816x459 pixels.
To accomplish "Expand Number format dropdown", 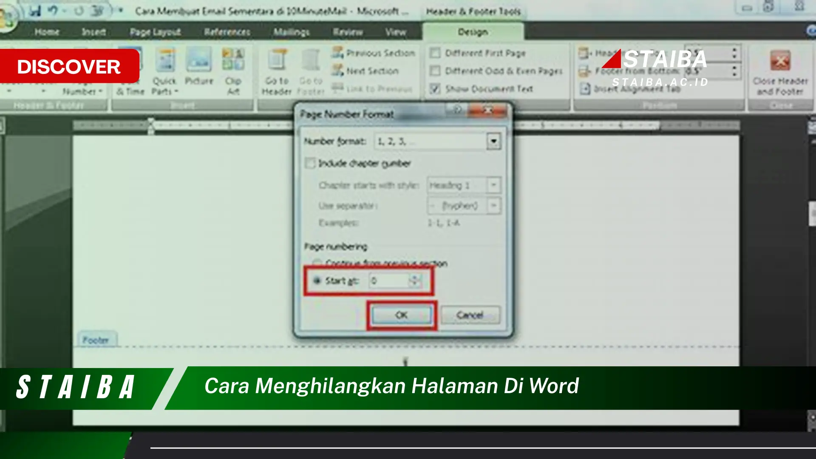I will pyautogui.click(x=493, y=141).
